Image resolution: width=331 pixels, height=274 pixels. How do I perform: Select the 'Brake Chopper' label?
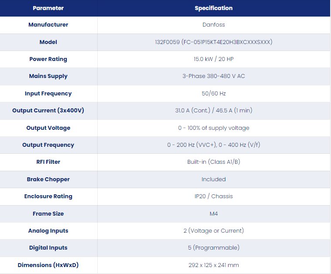pos(48,179)
